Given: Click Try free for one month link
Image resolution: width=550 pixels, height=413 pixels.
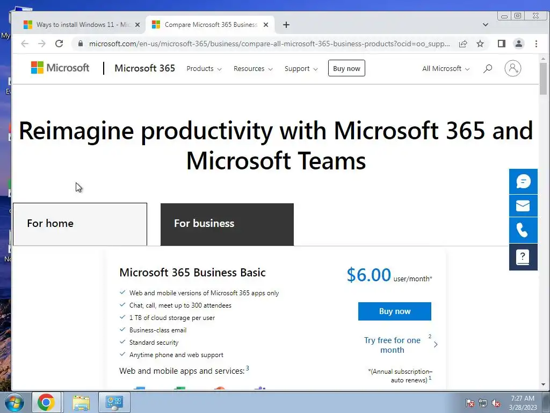Looking at the screenshot, I should point(392,345).
